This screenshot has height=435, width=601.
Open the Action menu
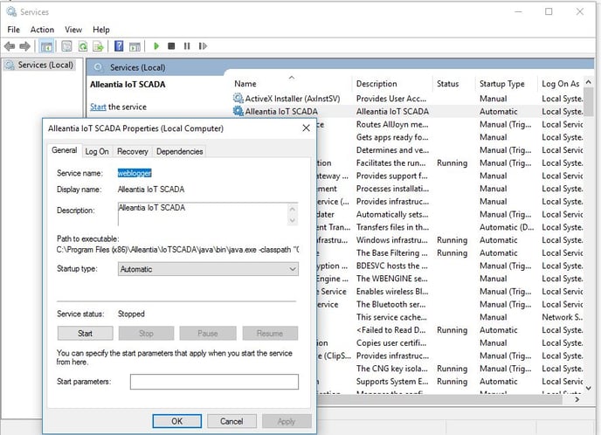[x=42, y=30]
